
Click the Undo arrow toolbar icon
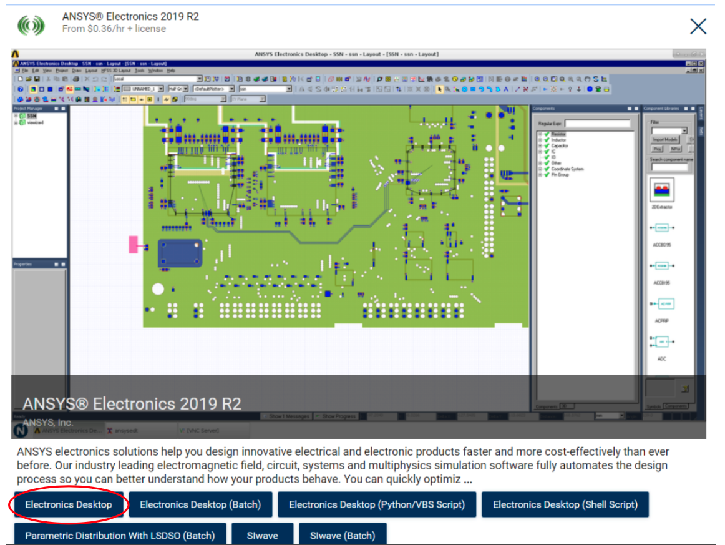(95, 79)
